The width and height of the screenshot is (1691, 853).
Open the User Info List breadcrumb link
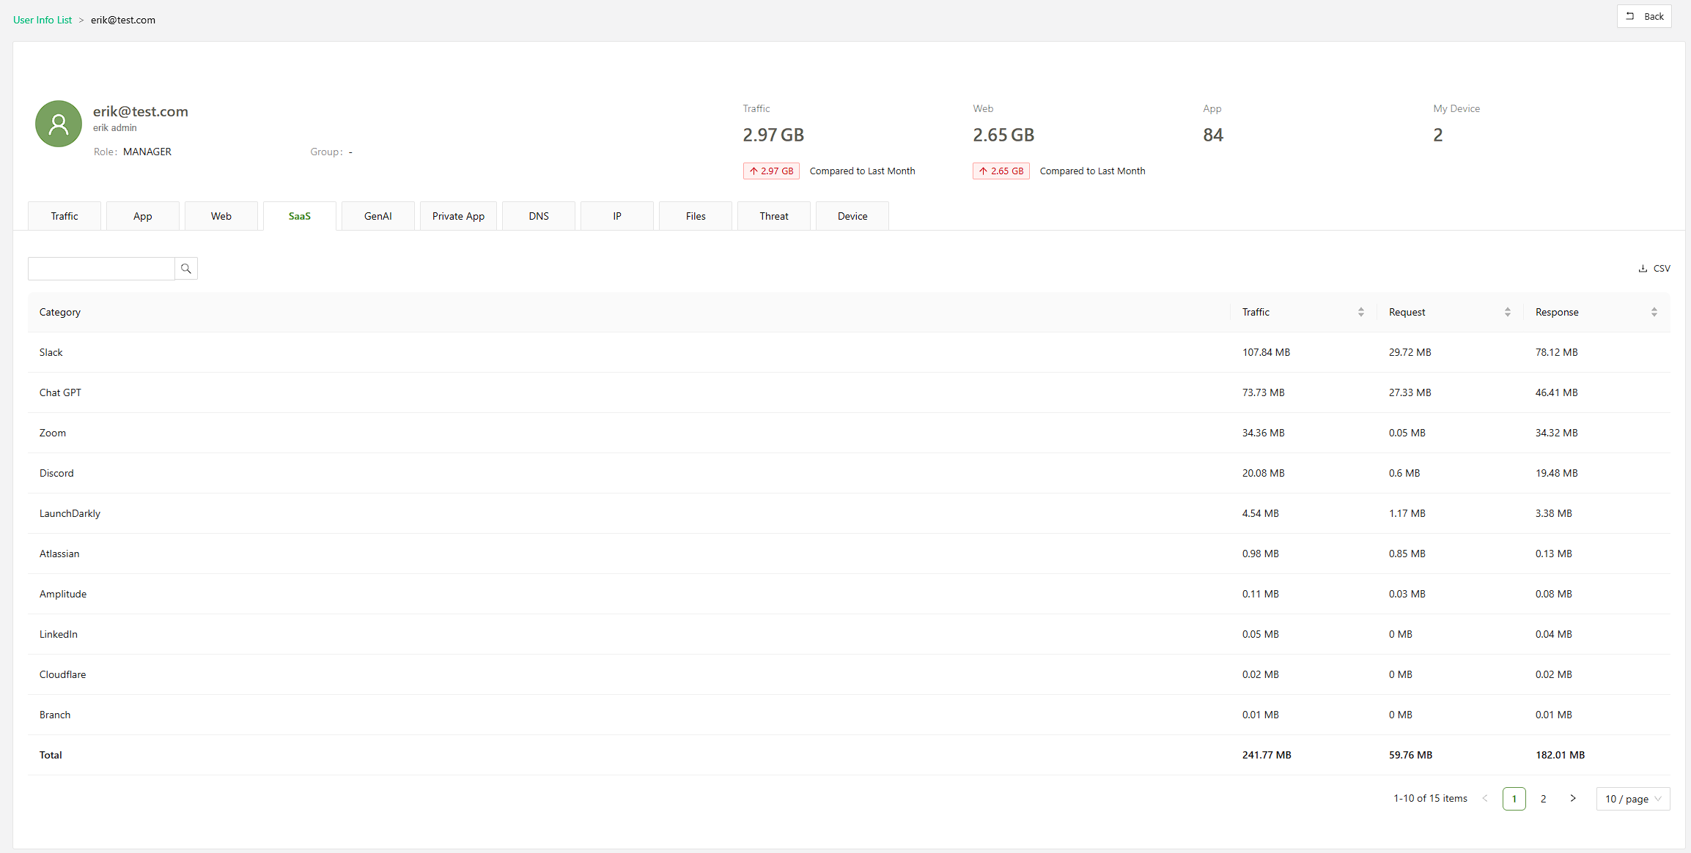[43, 20]
